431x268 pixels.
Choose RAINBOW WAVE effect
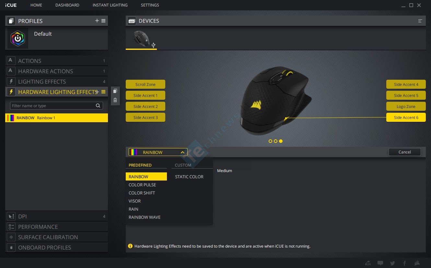(145, 217)
